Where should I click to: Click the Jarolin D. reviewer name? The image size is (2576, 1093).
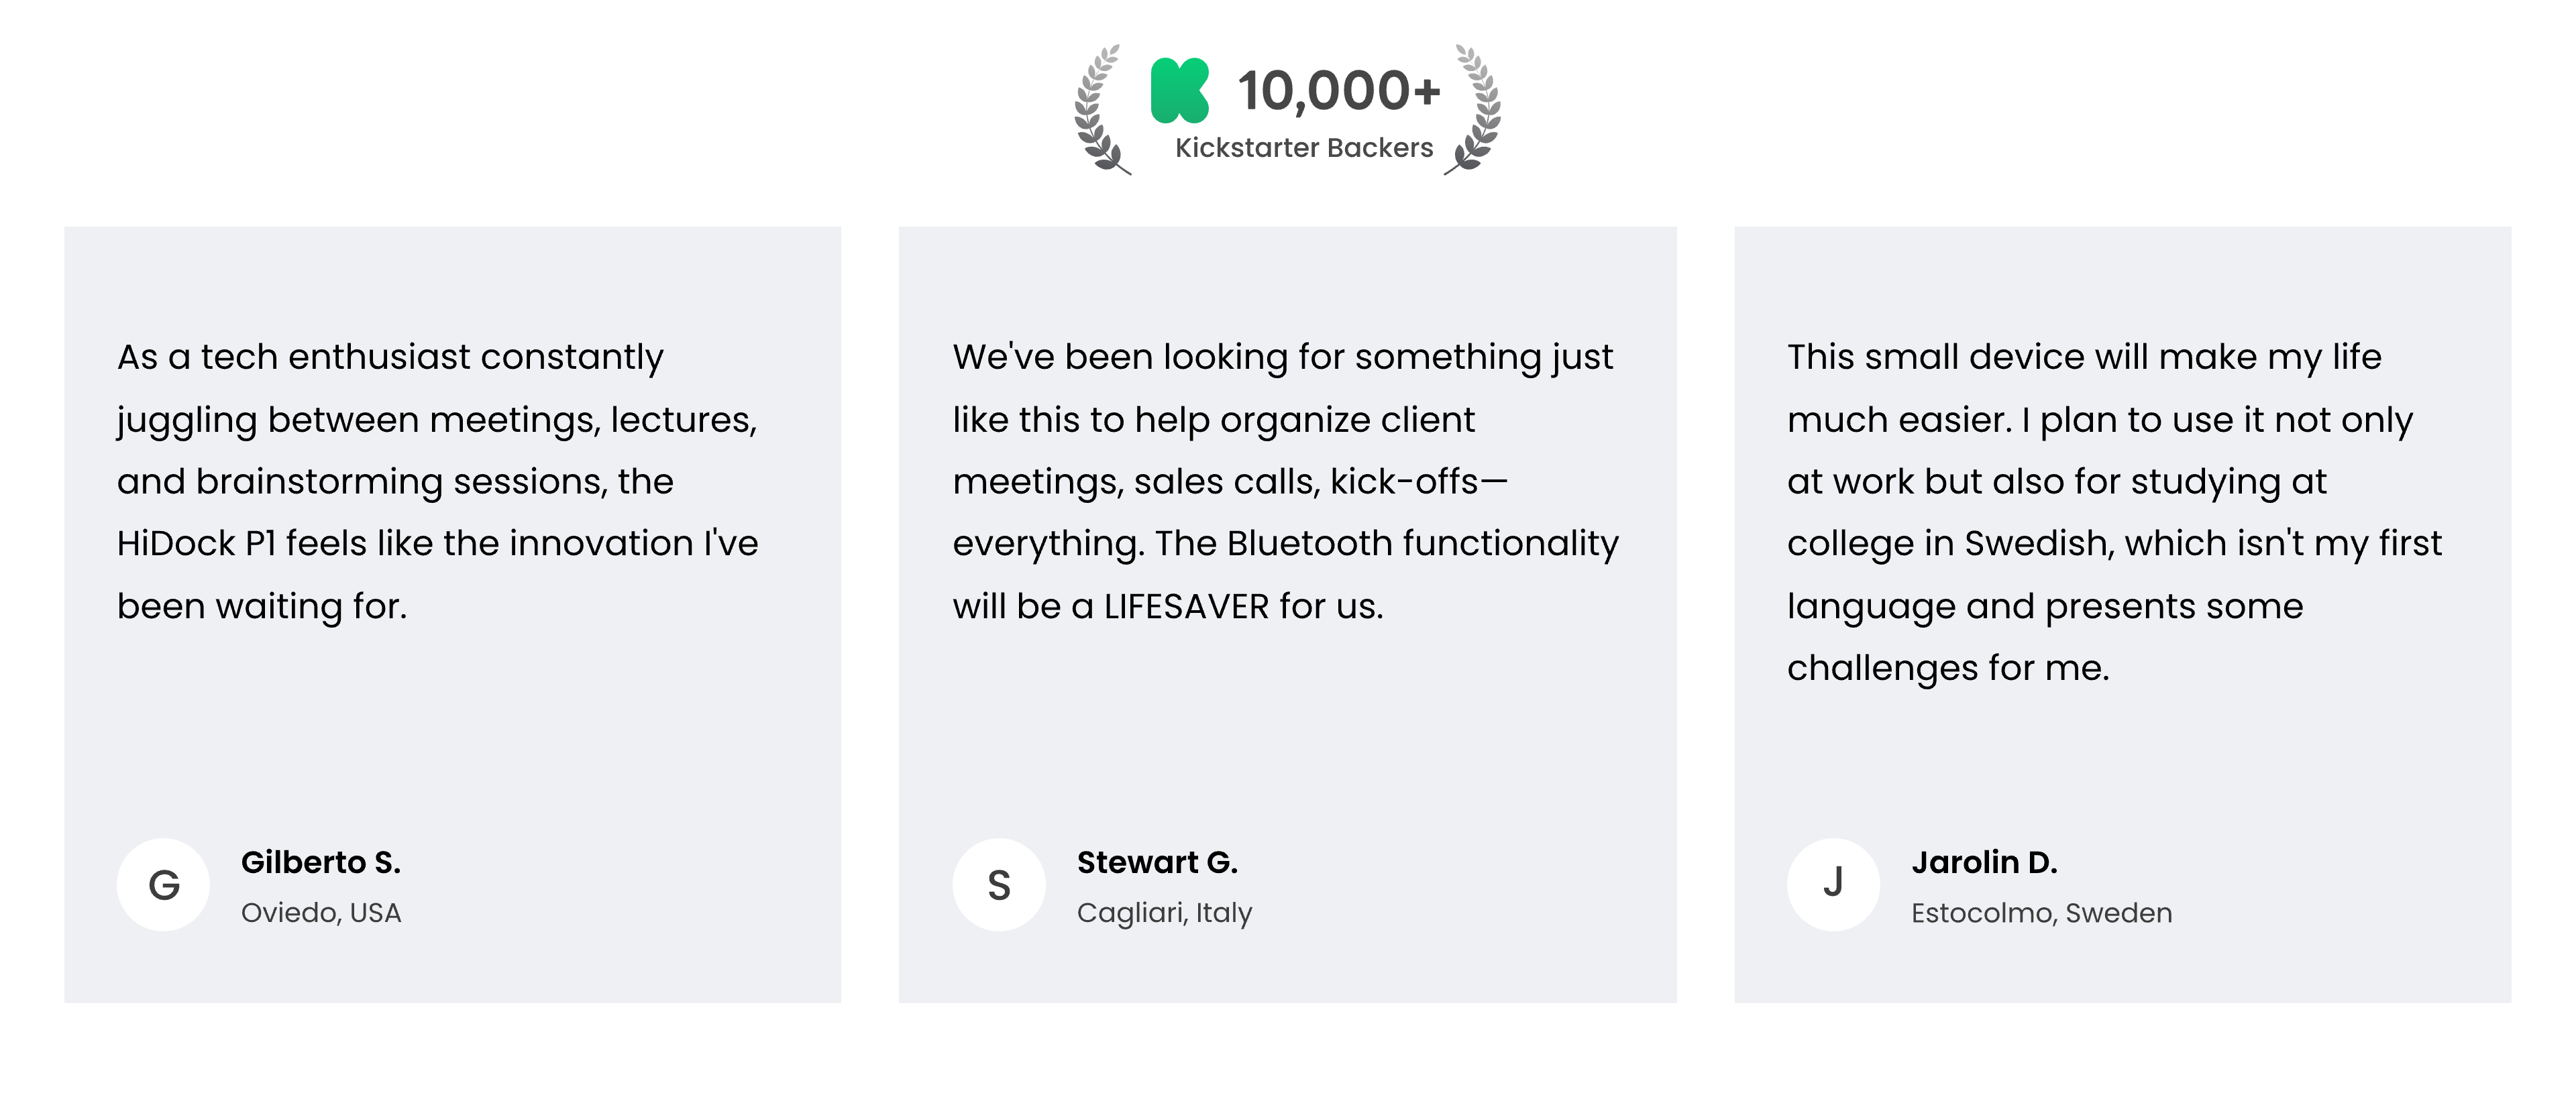coord(1984,862)
